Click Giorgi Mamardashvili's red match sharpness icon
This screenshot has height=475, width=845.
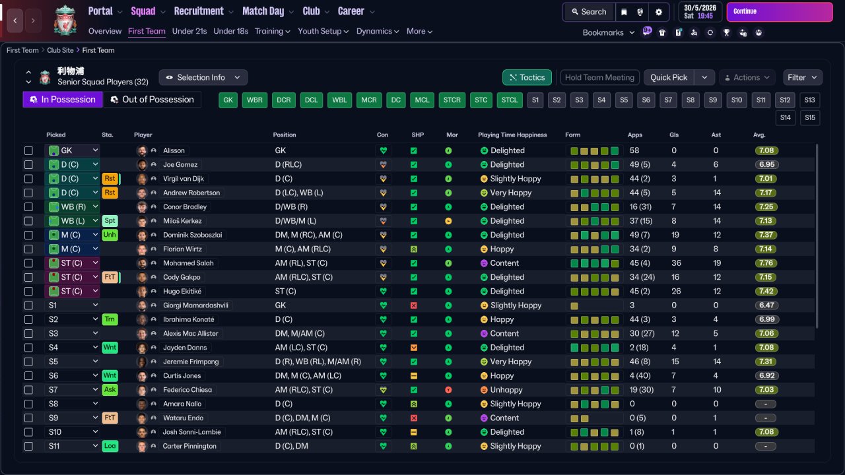coord(414,305)
